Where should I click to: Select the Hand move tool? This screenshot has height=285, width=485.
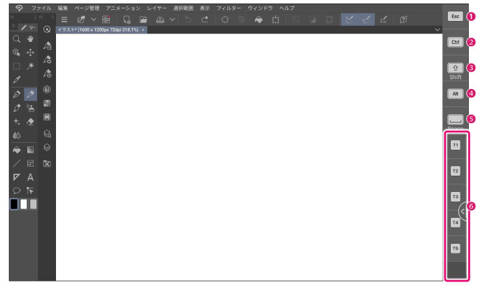[30, 39]
